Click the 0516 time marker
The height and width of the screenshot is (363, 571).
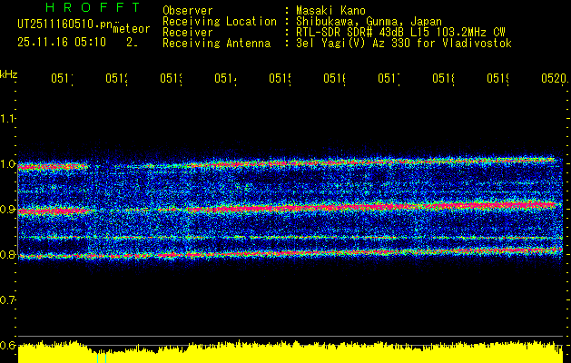point(334,79)
